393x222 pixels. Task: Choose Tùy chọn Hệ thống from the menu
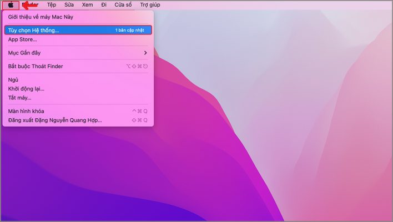click(x=33, y=30)
